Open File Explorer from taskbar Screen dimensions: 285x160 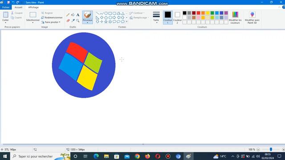pyautogui.click(x=106, y=156)
